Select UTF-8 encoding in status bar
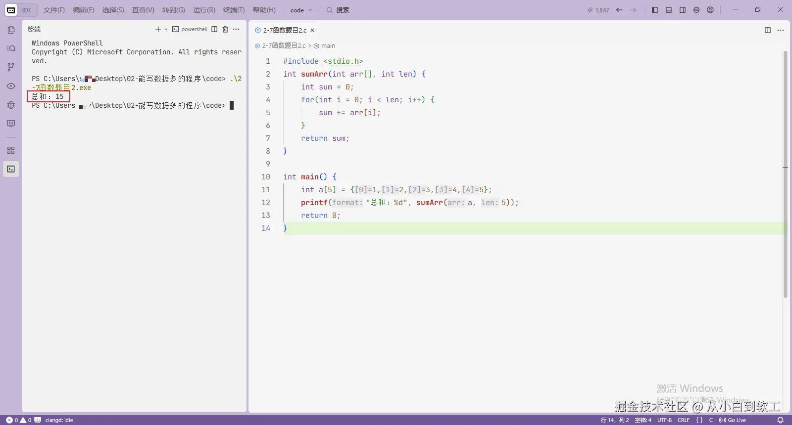Screen dimensions: 792x425 tap(664, 420)
